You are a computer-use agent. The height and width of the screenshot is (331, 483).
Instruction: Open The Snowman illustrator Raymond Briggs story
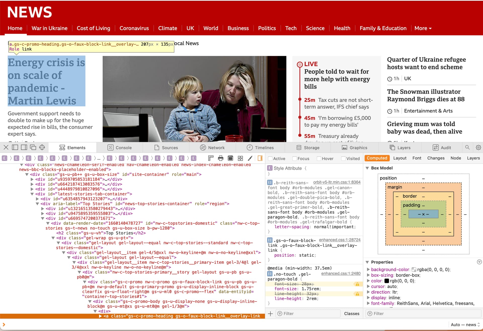point(426,95)
